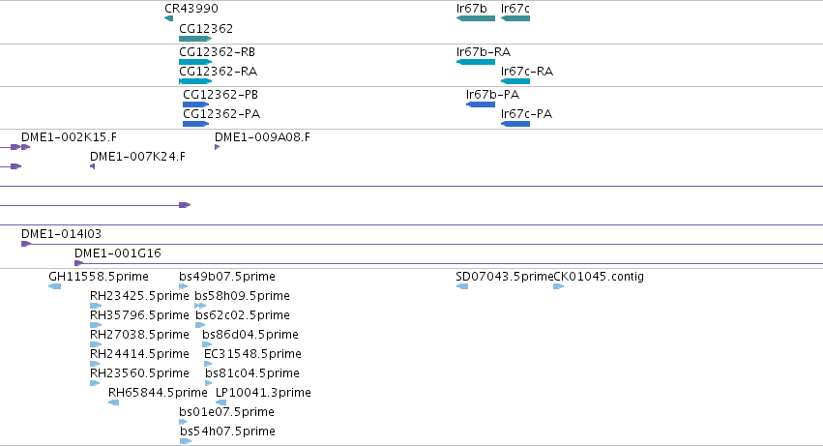The image size is (823, 446).
Task: Click the DME1-002K15.F label
Action: (69, 137)
